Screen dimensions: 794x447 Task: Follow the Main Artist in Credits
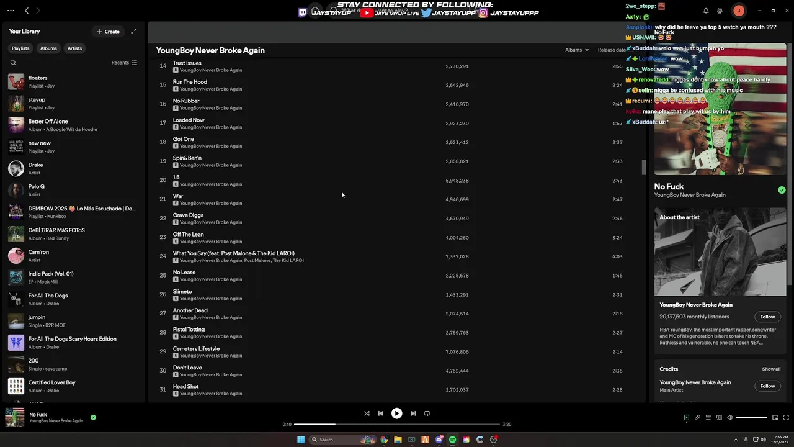click(x=767, y=386)
